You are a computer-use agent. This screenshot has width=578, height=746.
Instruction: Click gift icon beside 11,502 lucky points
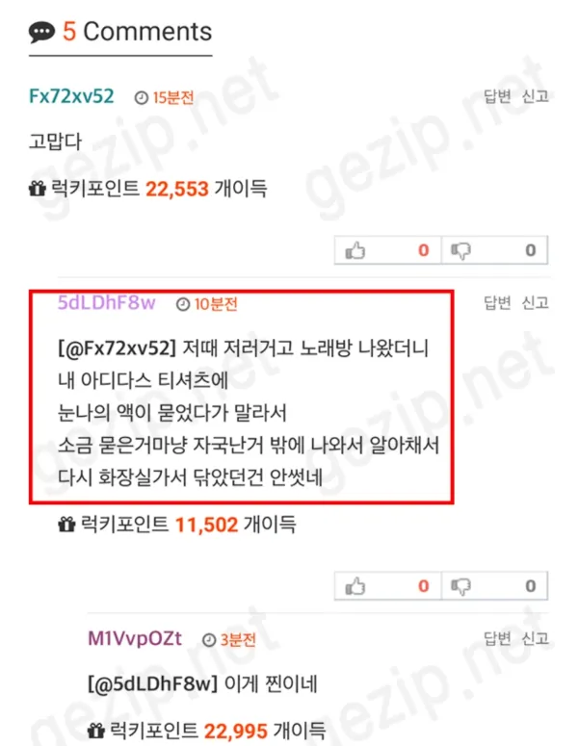click(x=66, y=525)
